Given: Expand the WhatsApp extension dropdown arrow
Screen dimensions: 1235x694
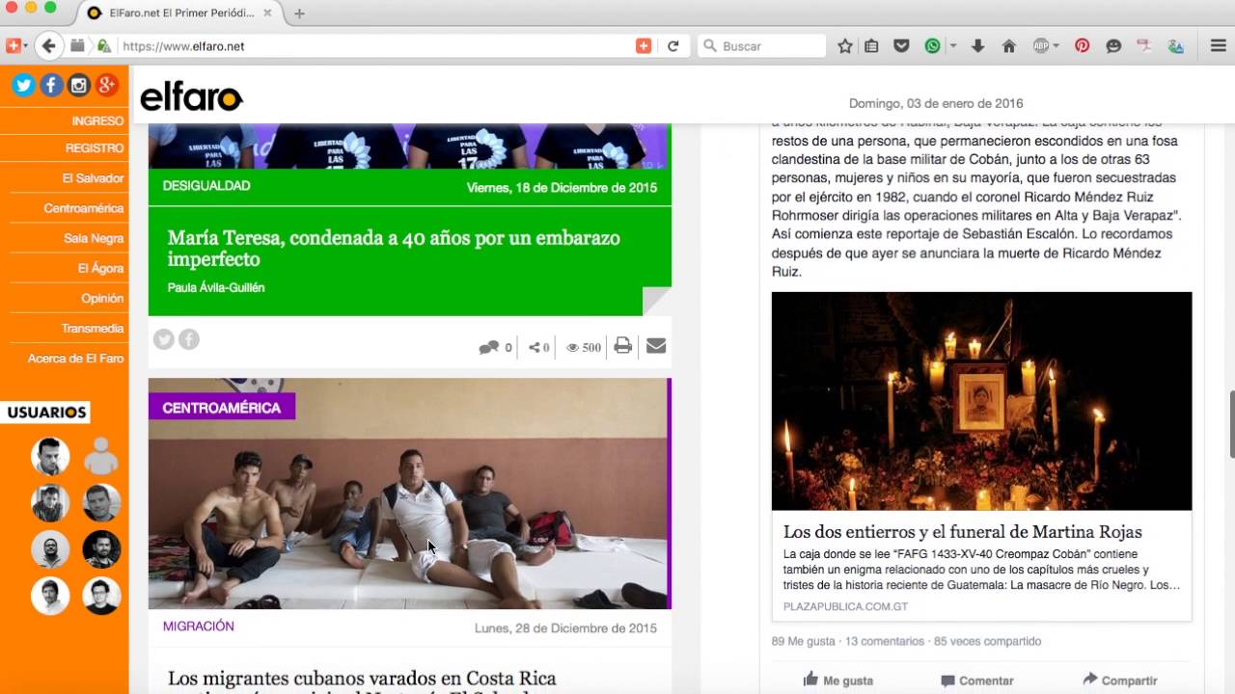Looking at the screenshot, I should (952, 45).
